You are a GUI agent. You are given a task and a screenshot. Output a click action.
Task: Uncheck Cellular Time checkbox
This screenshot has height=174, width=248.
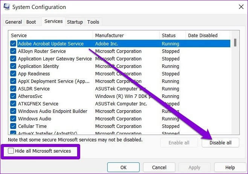coord(13,126)
